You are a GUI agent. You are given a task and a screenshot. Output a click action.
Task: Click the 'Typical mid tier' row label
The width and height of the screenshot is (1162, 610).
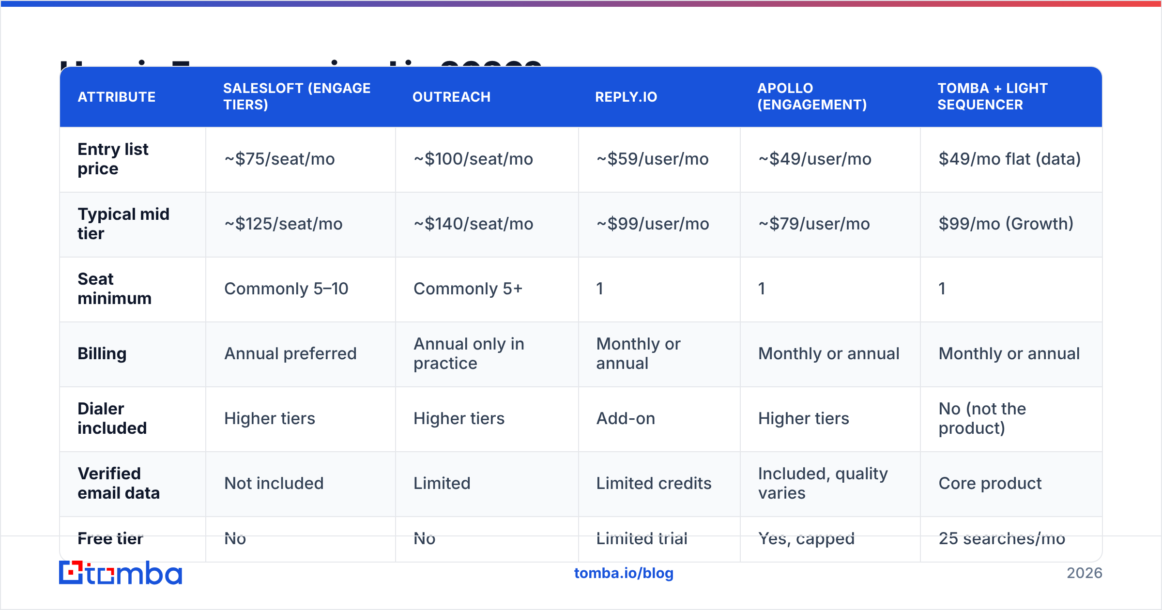[x=123, y=224]
